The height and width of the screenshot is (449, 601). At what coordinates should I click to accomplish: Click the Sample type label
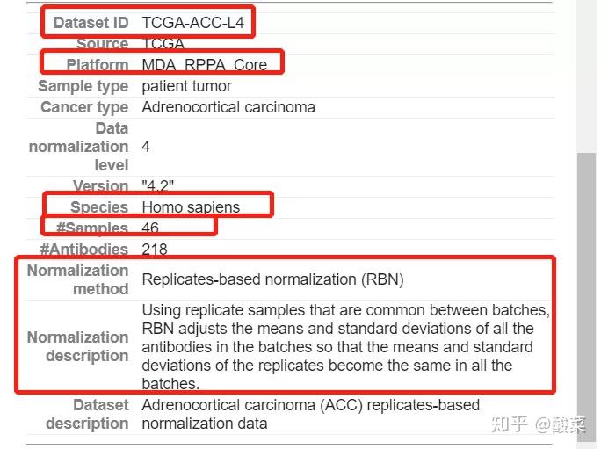(83, 86)
